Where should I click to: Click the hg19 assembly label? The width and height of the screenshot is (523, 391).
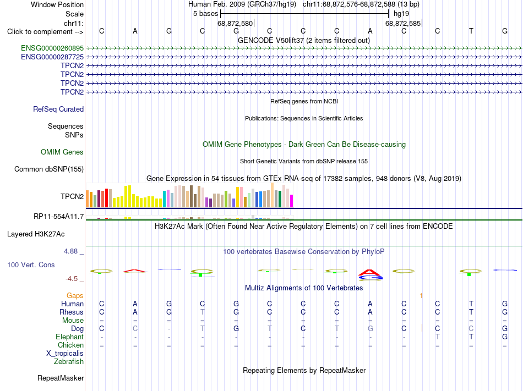click(401, 14)
